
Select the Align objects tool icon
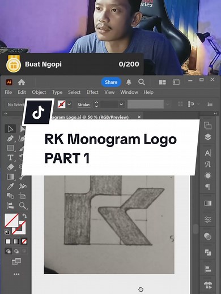(x=10, y=205)
